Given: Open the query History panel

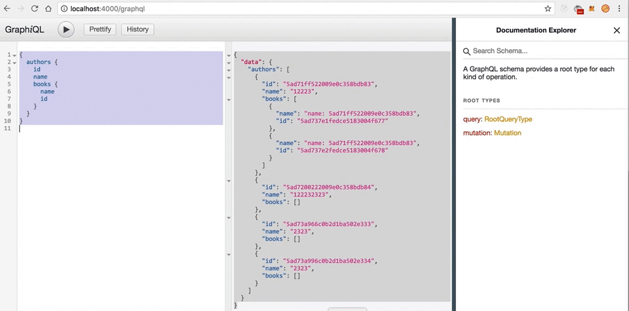Looking at the screenshot, I should coord(138,29).
